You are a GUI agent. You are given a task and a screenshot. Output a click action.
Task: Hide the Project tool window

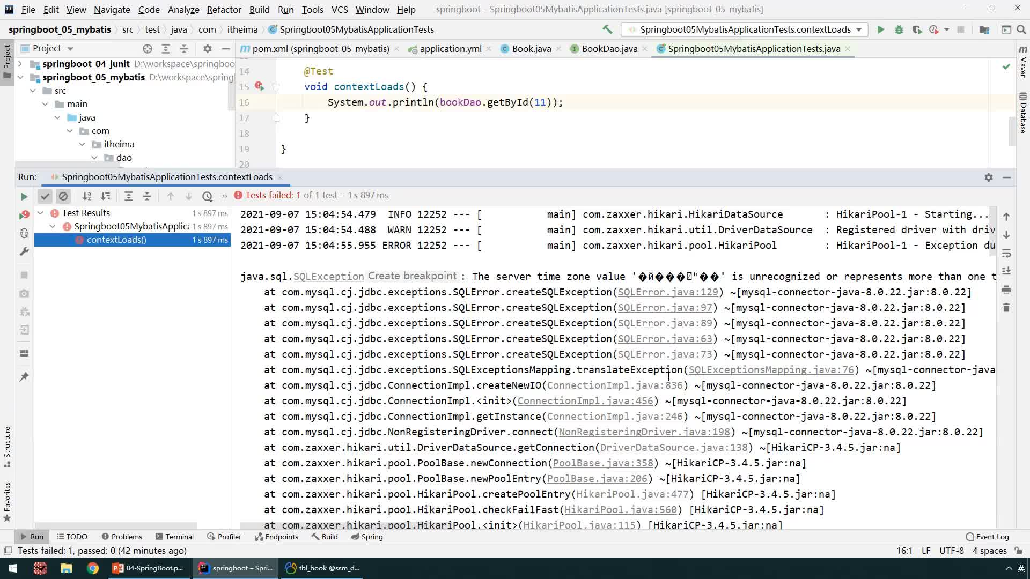[x=226, y=49]
